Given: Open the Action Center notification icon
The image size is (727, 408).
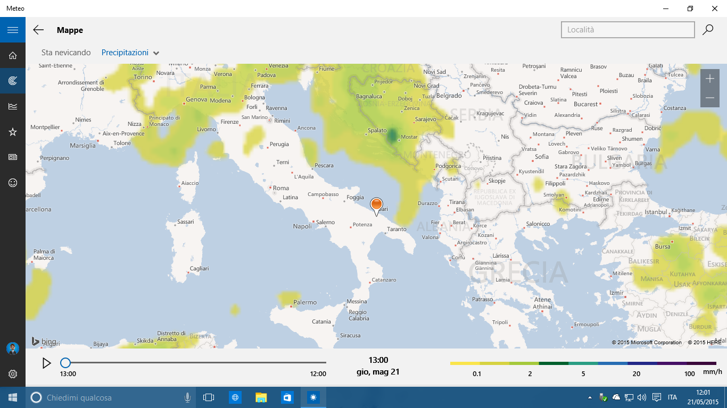Looking at the screenshot, I should [657, 397].
